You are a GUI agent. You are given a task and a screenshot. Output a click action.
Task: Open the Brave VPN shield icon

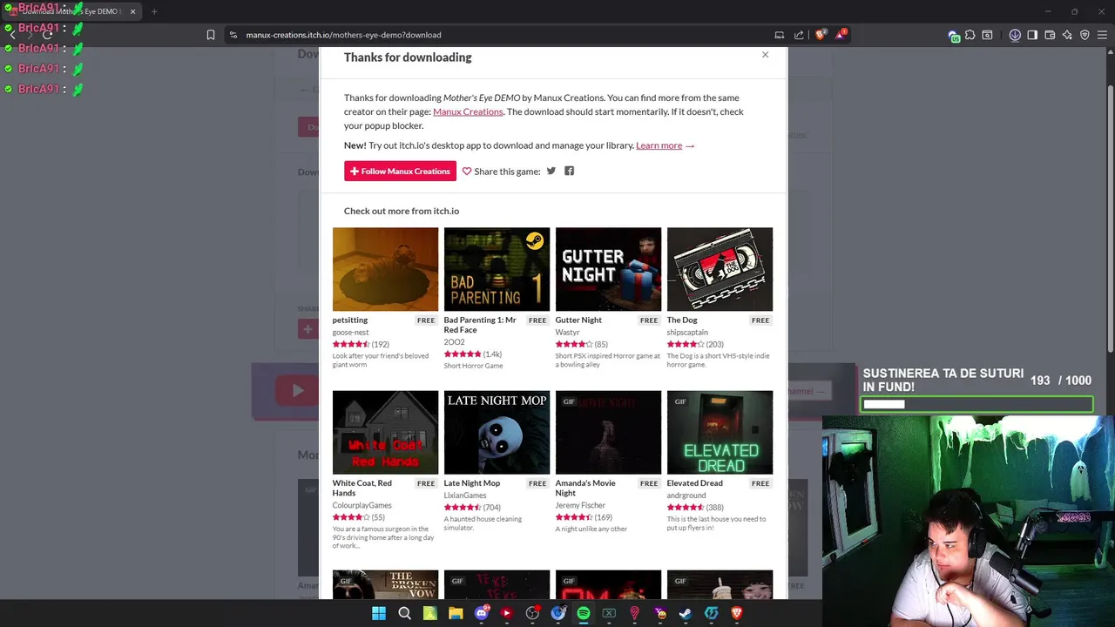pos(1085,35)
